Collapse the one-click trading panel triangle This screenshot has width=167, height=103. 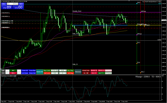(x=2, y=2)
